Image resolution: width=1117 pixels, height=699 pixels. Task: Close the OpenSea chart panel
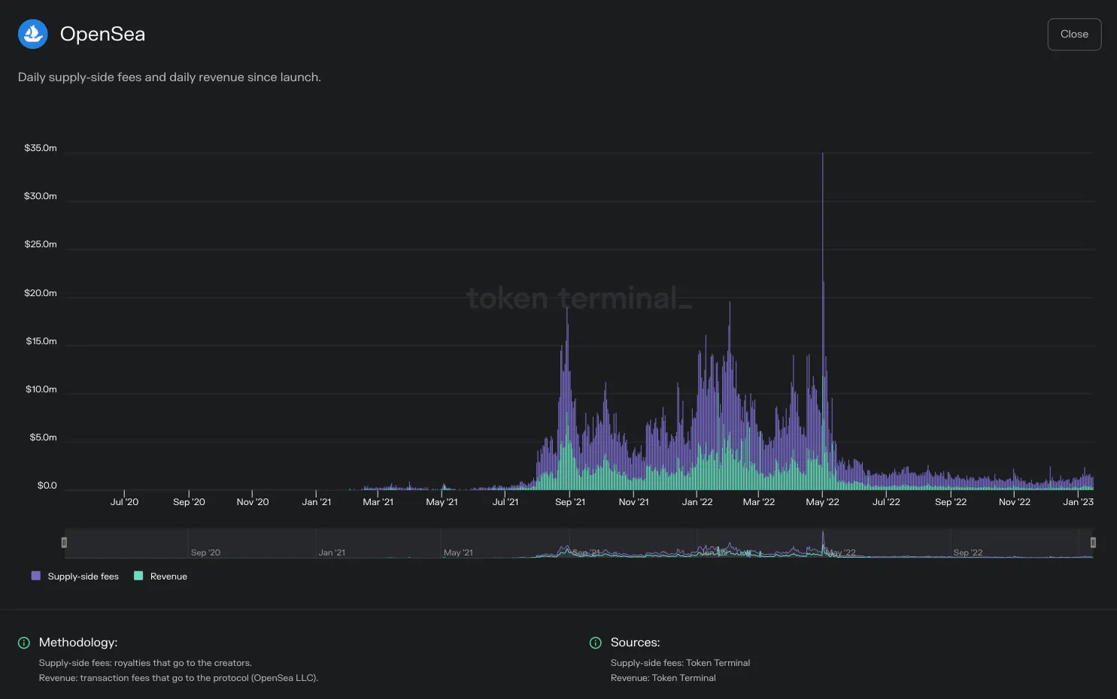click(1074, 35)
